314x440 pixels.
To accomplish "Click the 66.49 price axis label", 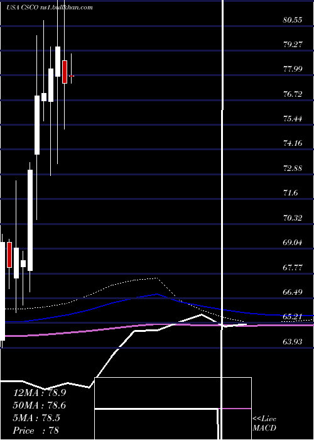I will point(293,292).
